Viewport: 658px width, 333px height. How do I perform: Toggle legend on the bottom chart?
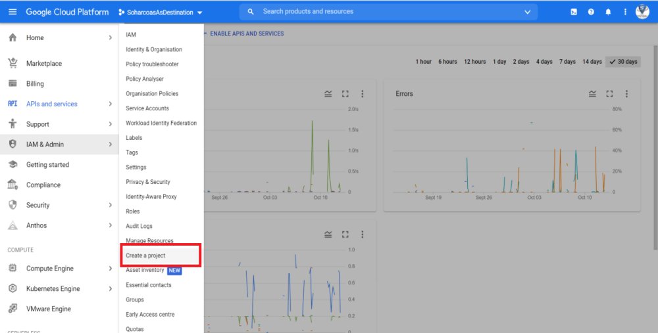328,234
